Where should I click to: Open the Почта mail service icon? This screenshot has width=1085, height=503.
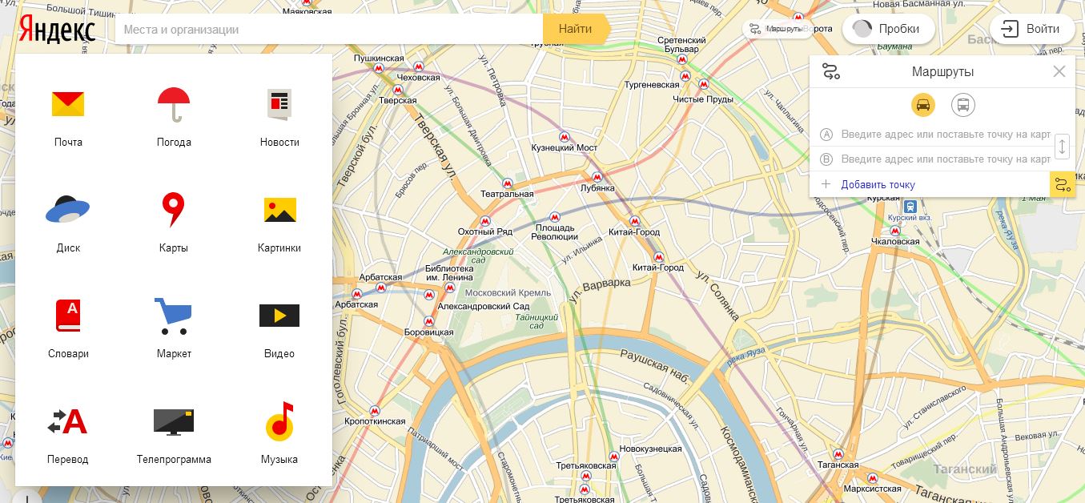(x=68, y=104)
